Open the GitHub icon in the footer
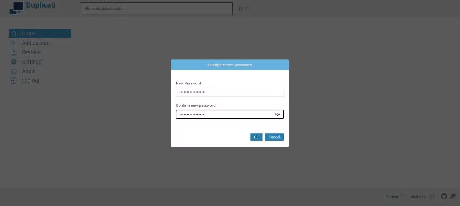 (x=444, y=197)
